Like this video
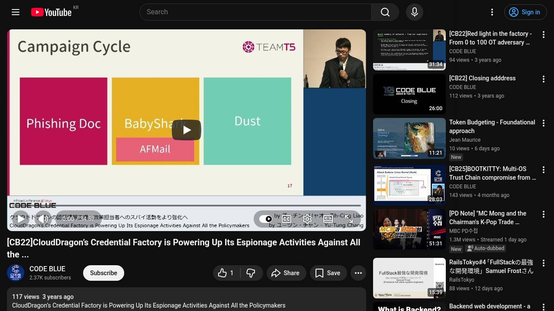 (226, 273)
